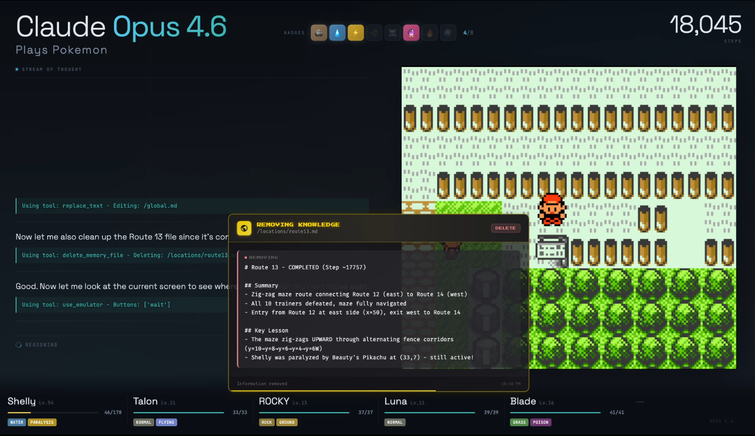Click the DELETE button in the knowledge popup
The width and height of the screenshot is (755, 436).
pos(506,228)
